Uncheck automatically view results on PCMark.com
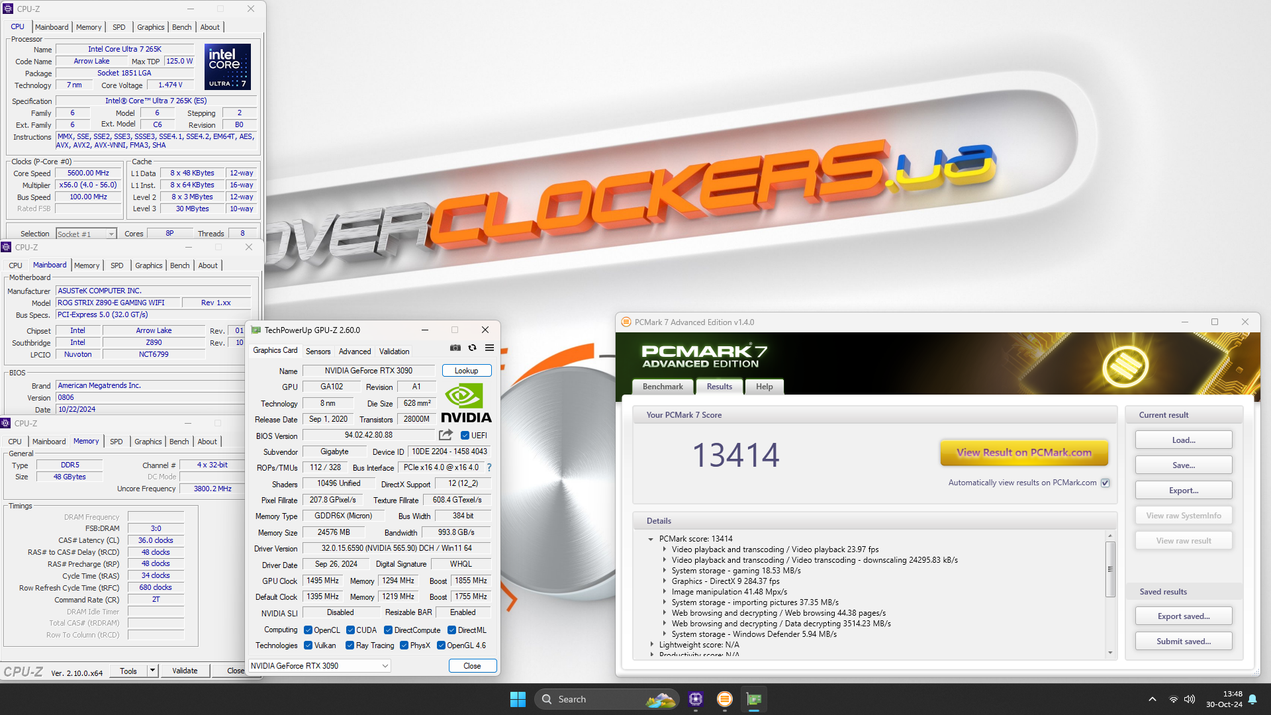Image resolution: width=1271 pixels, height=715 pixels. [1105, 483]
